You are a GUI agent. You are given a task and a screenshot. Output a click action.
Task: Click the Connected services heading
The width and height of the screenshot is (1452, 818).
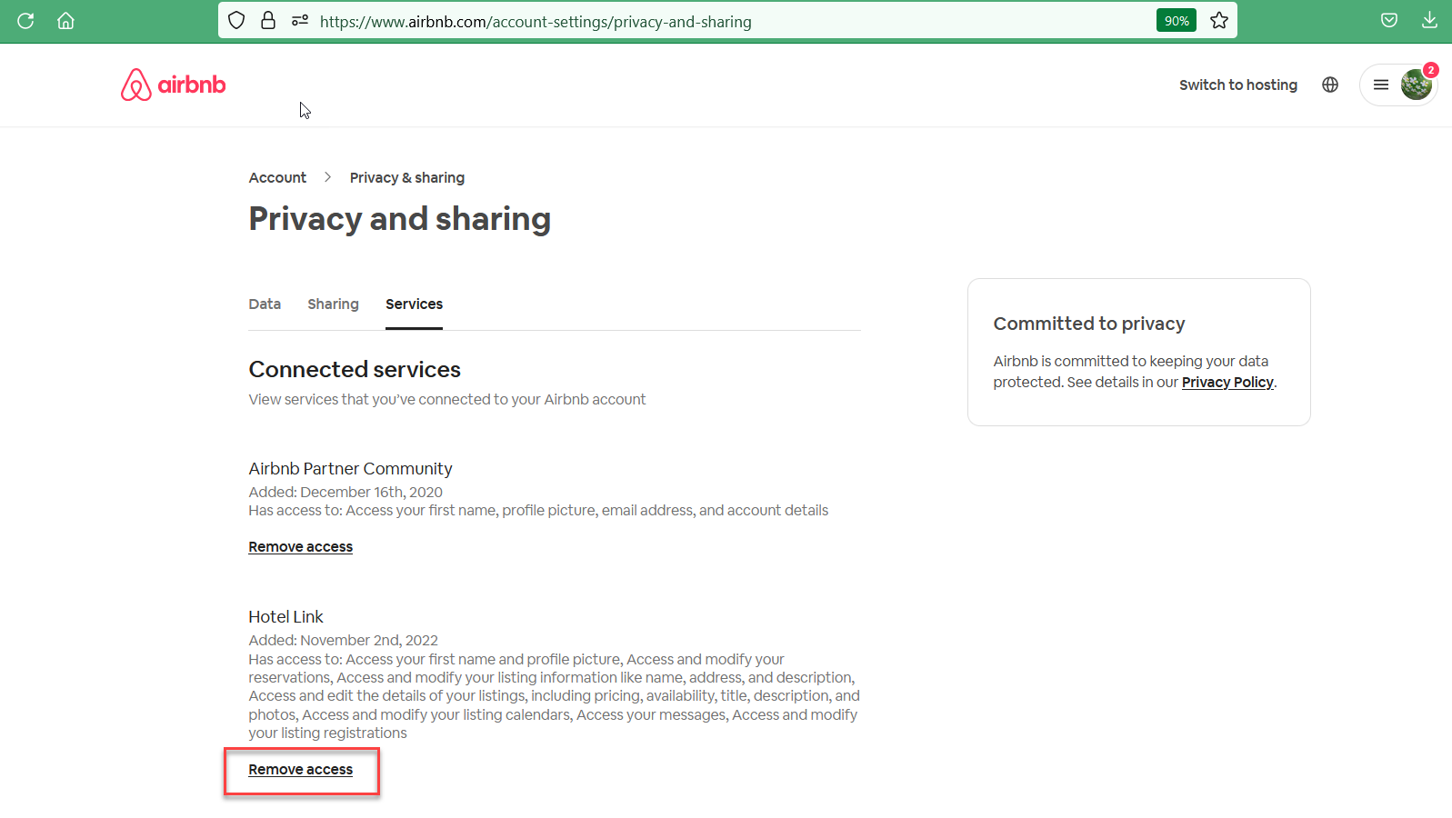tap(355, 369)
